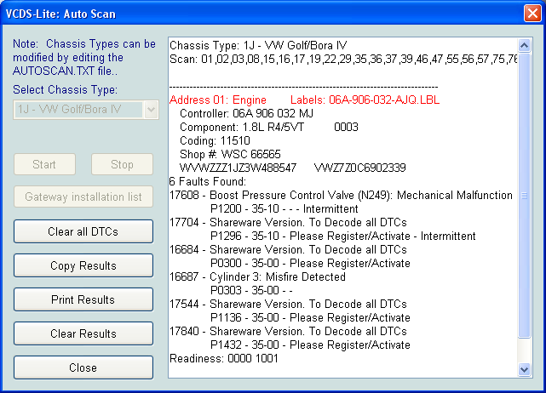The image size is (546, 393).
Task: Click the '6 Faults Found:' line
Action: (208, 181)
